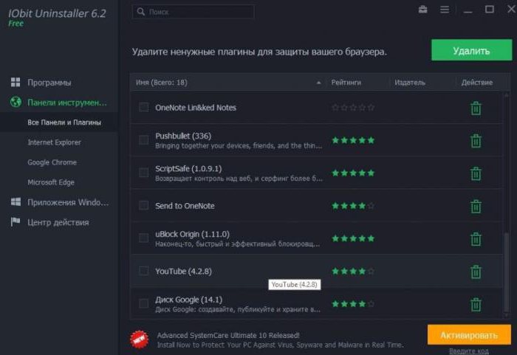The height and width of the screenshot is (355, 517).
Task: Select the ScriptSafe checkbox
Action: (143, 173)
